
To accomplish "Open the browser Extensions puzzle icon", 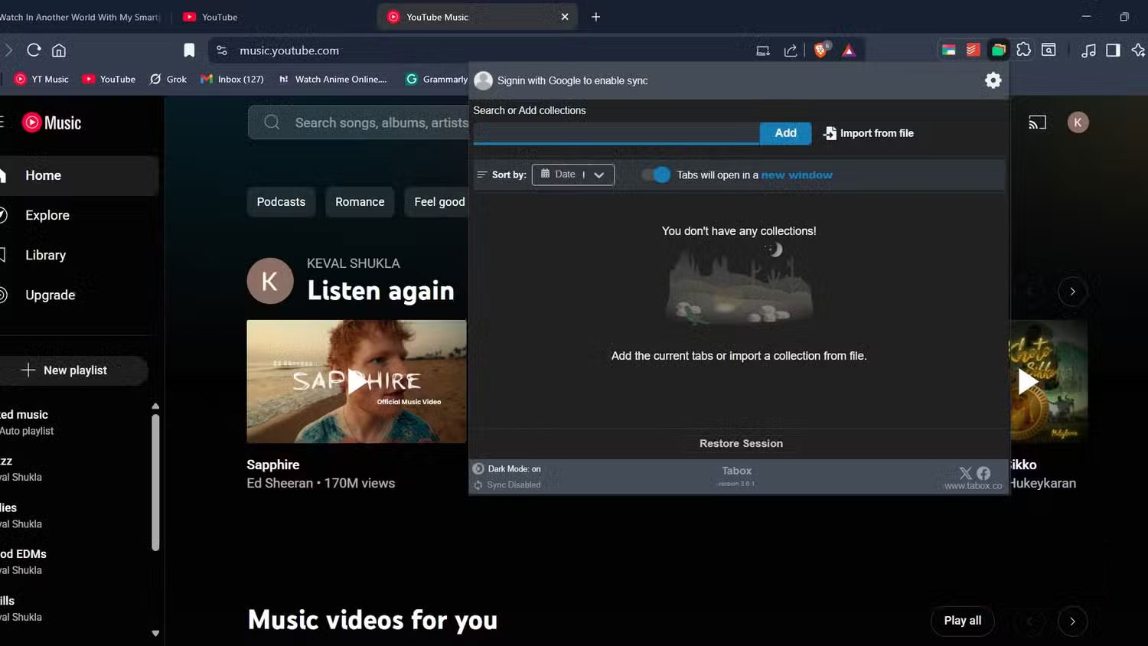I will coord(1024,49).
